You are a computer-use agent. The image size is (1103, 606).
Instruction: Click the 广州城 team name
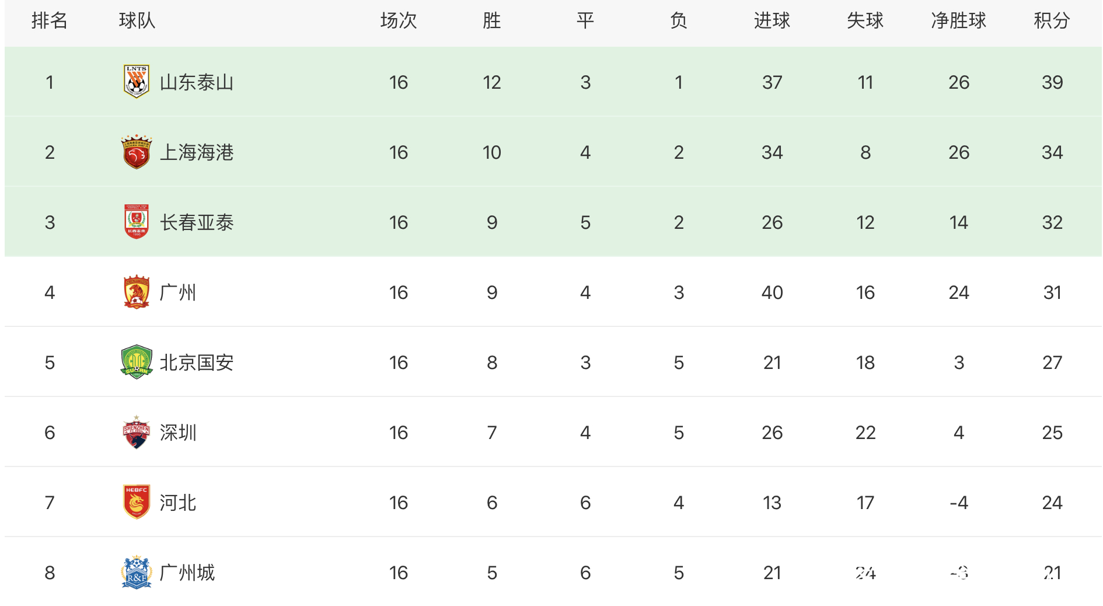[187, 573]
